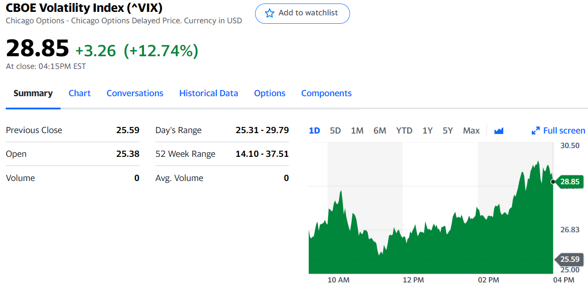Click the star icon in Add to watchlist
The width and height of the screenshot is (588, 286).
pyautogui.click(x=270, y=13)
